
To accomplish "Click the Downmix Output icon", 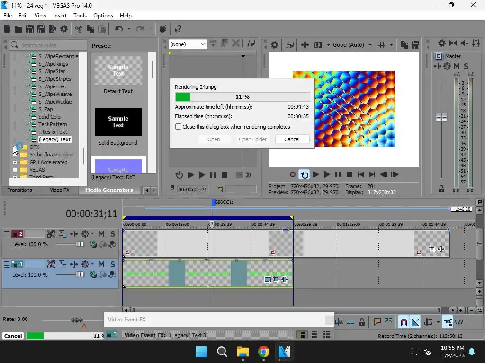I will click(453, 43).
